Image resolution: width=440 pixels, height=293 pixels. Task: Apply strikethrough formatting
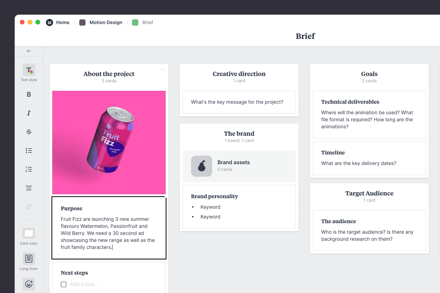(28, 132)
